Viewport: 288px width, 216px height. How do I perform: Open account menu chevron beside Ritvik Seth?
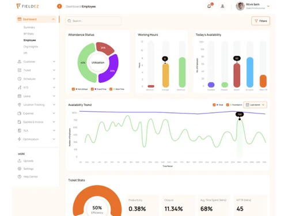(268, 6)
